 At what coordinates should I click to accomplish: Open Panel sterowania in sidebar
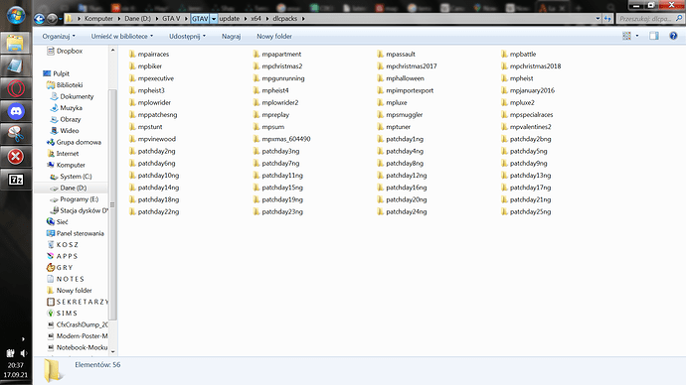tap(81, 233)
